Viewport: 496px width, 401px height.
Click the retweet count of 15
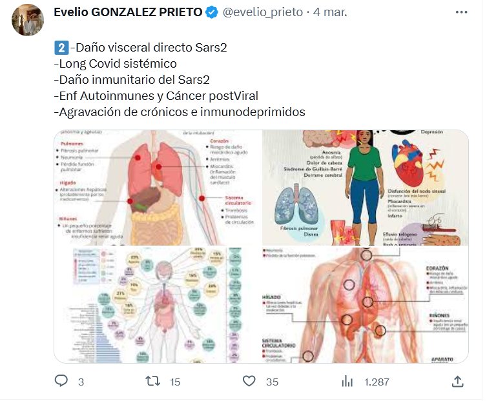click(x=175, y=382)
